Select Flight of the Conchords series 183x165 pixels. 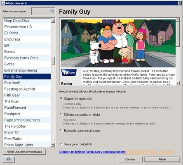[27, 120]
